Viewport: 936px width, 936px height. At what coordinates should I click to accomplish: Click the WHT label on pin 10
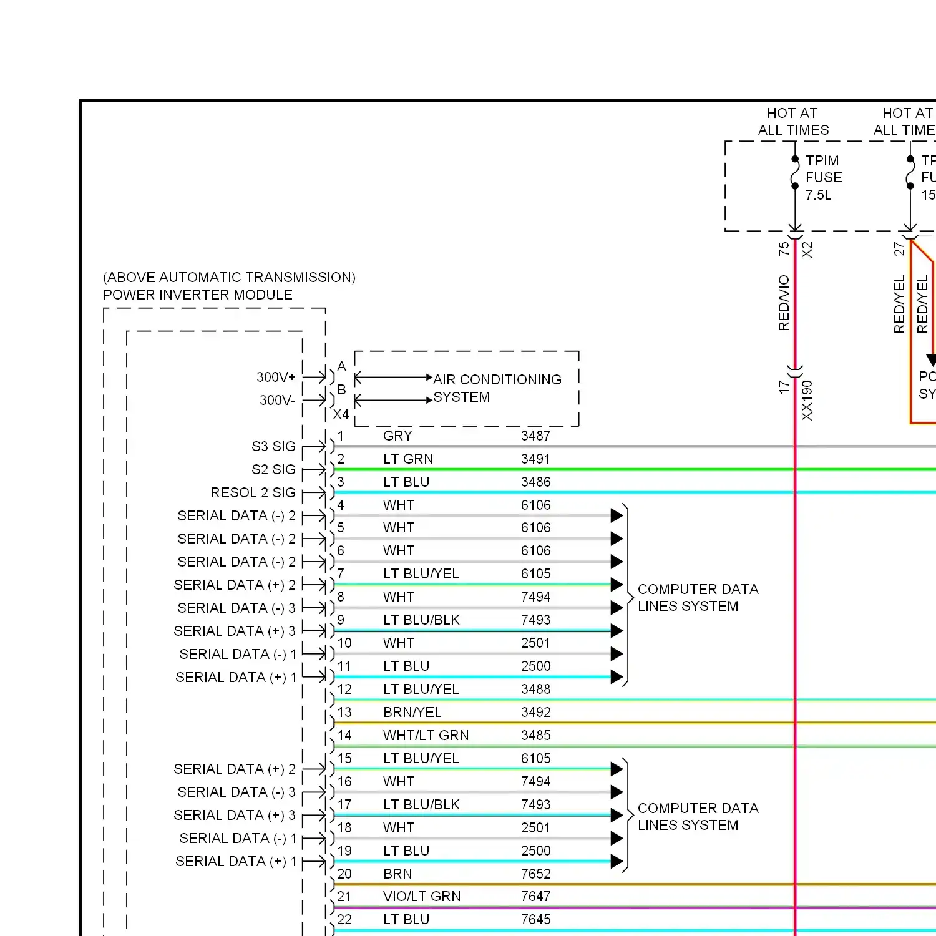(399, 643)
